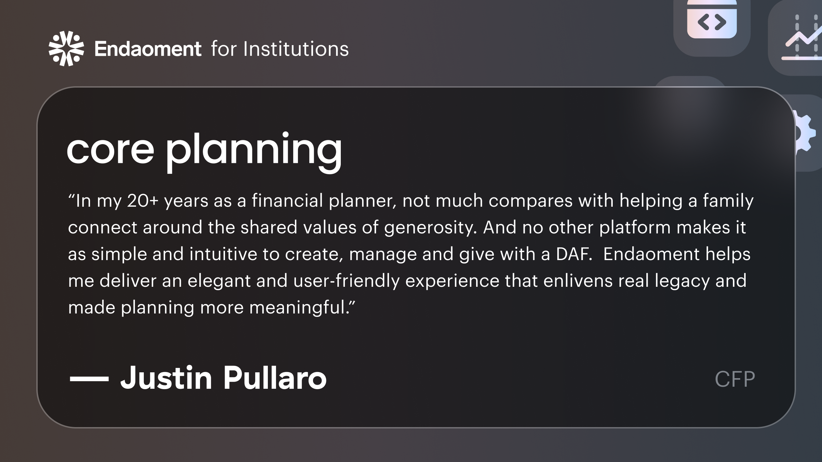Click 'financial planner' in the quote

[x=324, y=201]
